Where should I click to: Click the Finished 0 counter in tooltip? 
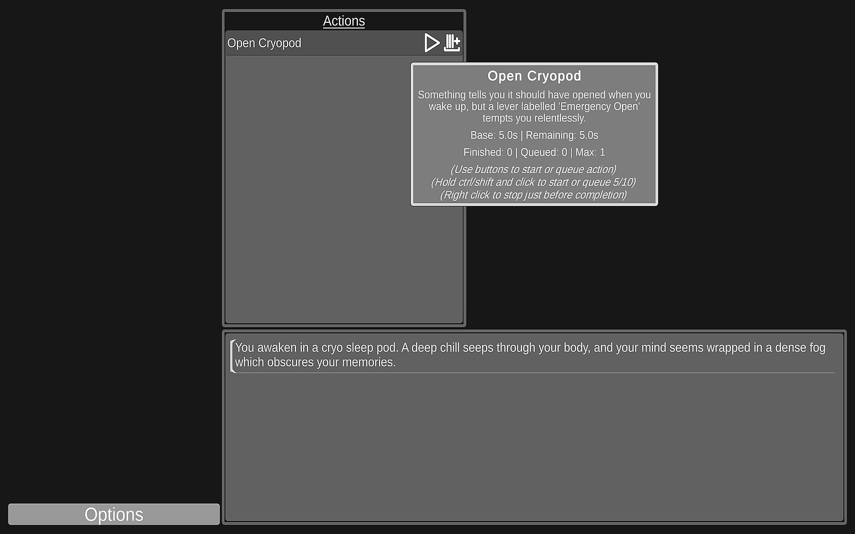coord(487,152)
